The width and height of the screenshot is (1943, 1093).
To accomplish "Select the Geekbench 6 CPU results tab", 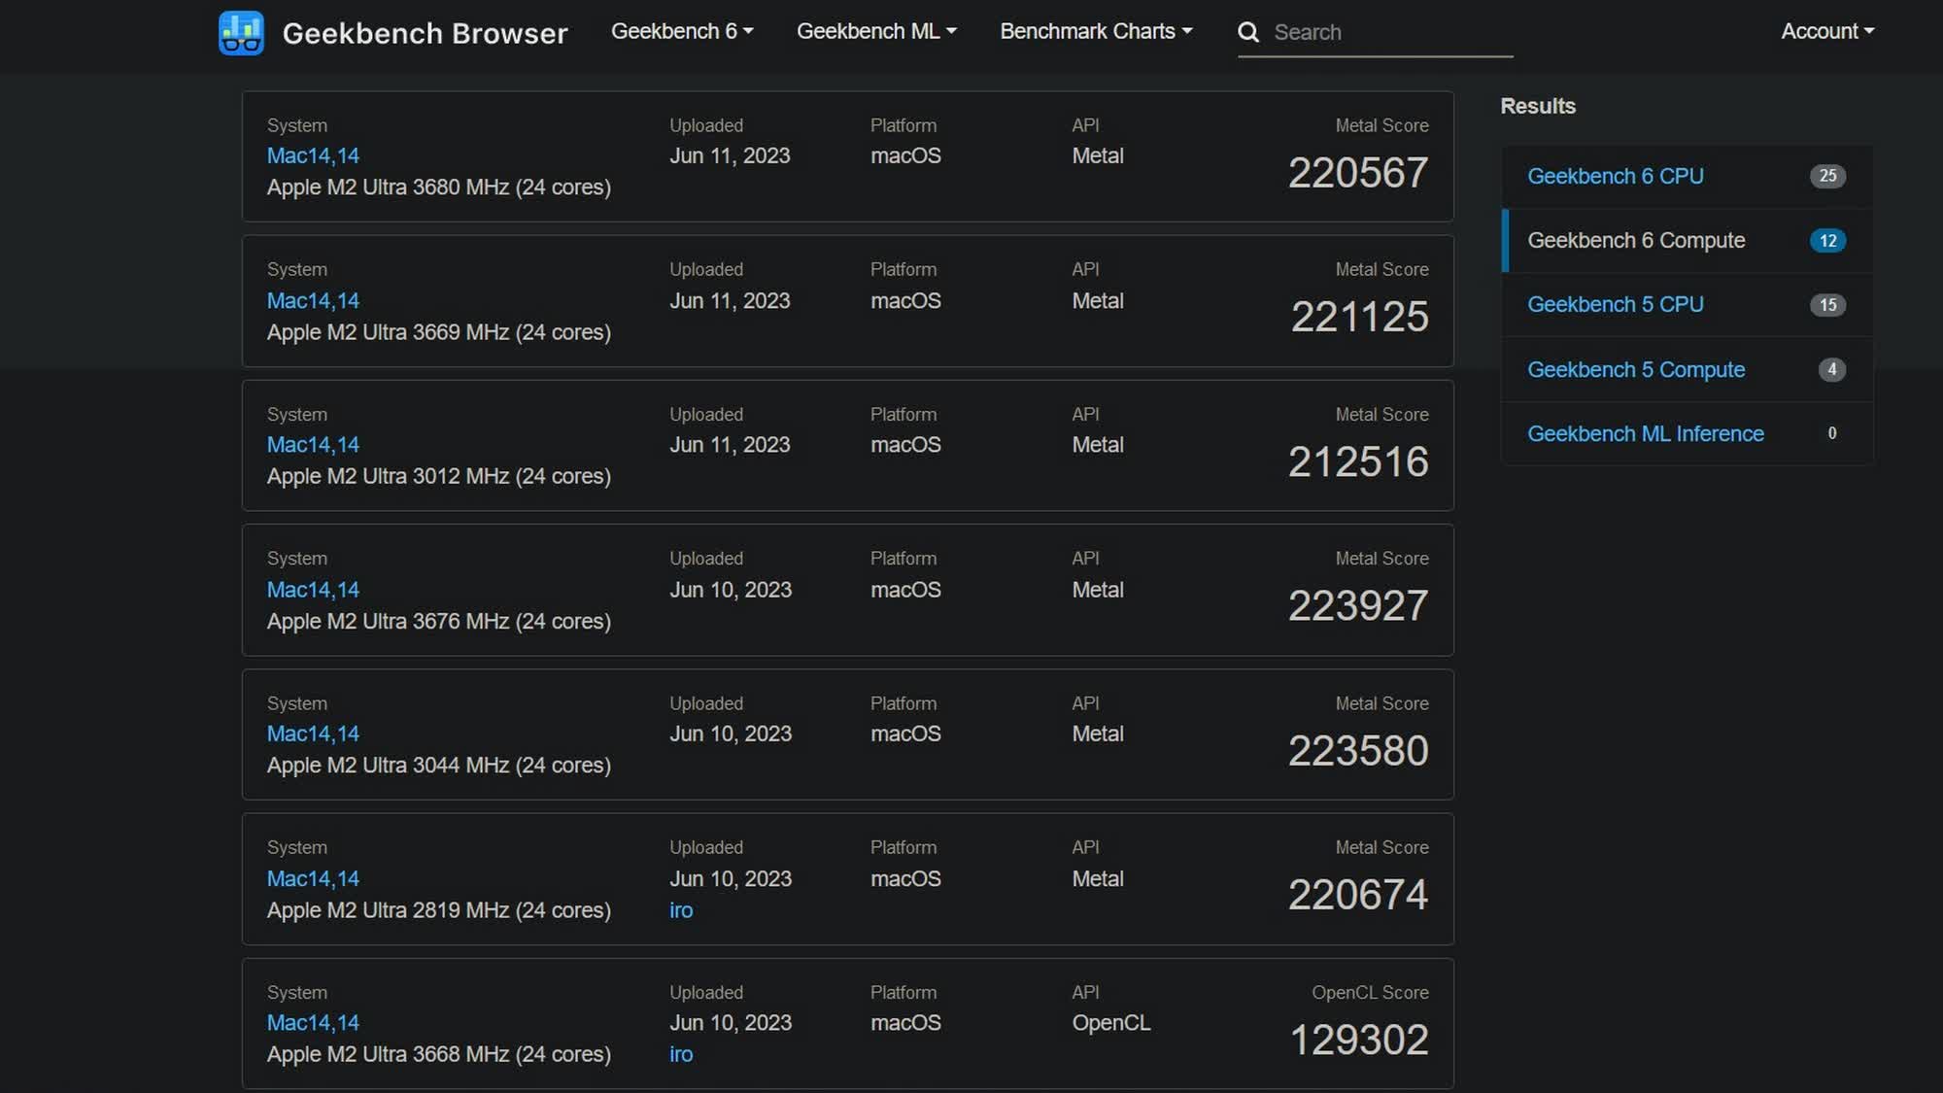I will point(1687,176).
